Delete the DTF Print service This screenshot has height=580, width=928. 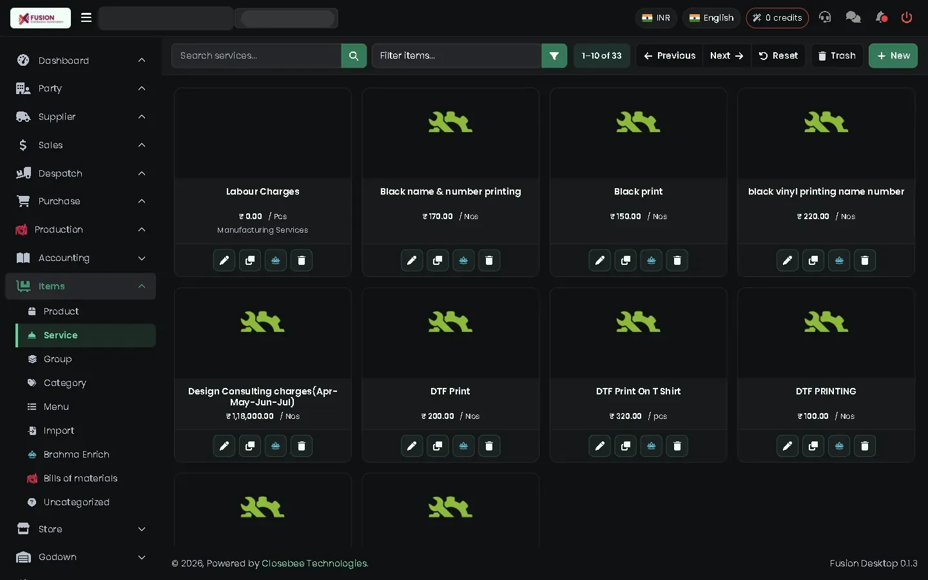489,446
